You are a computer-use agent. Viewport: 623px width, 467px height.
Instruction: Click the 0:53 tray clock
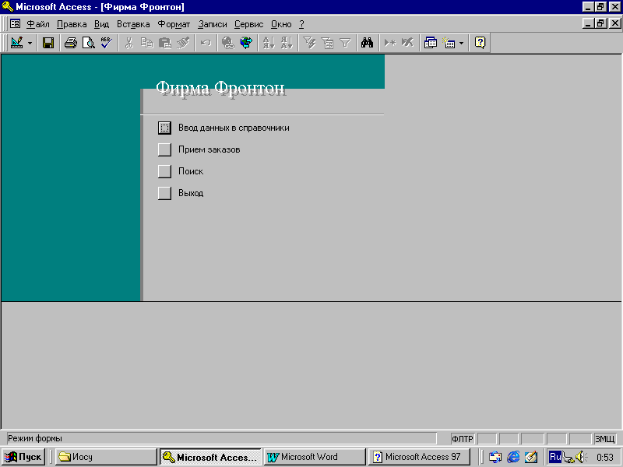(605, 458)
